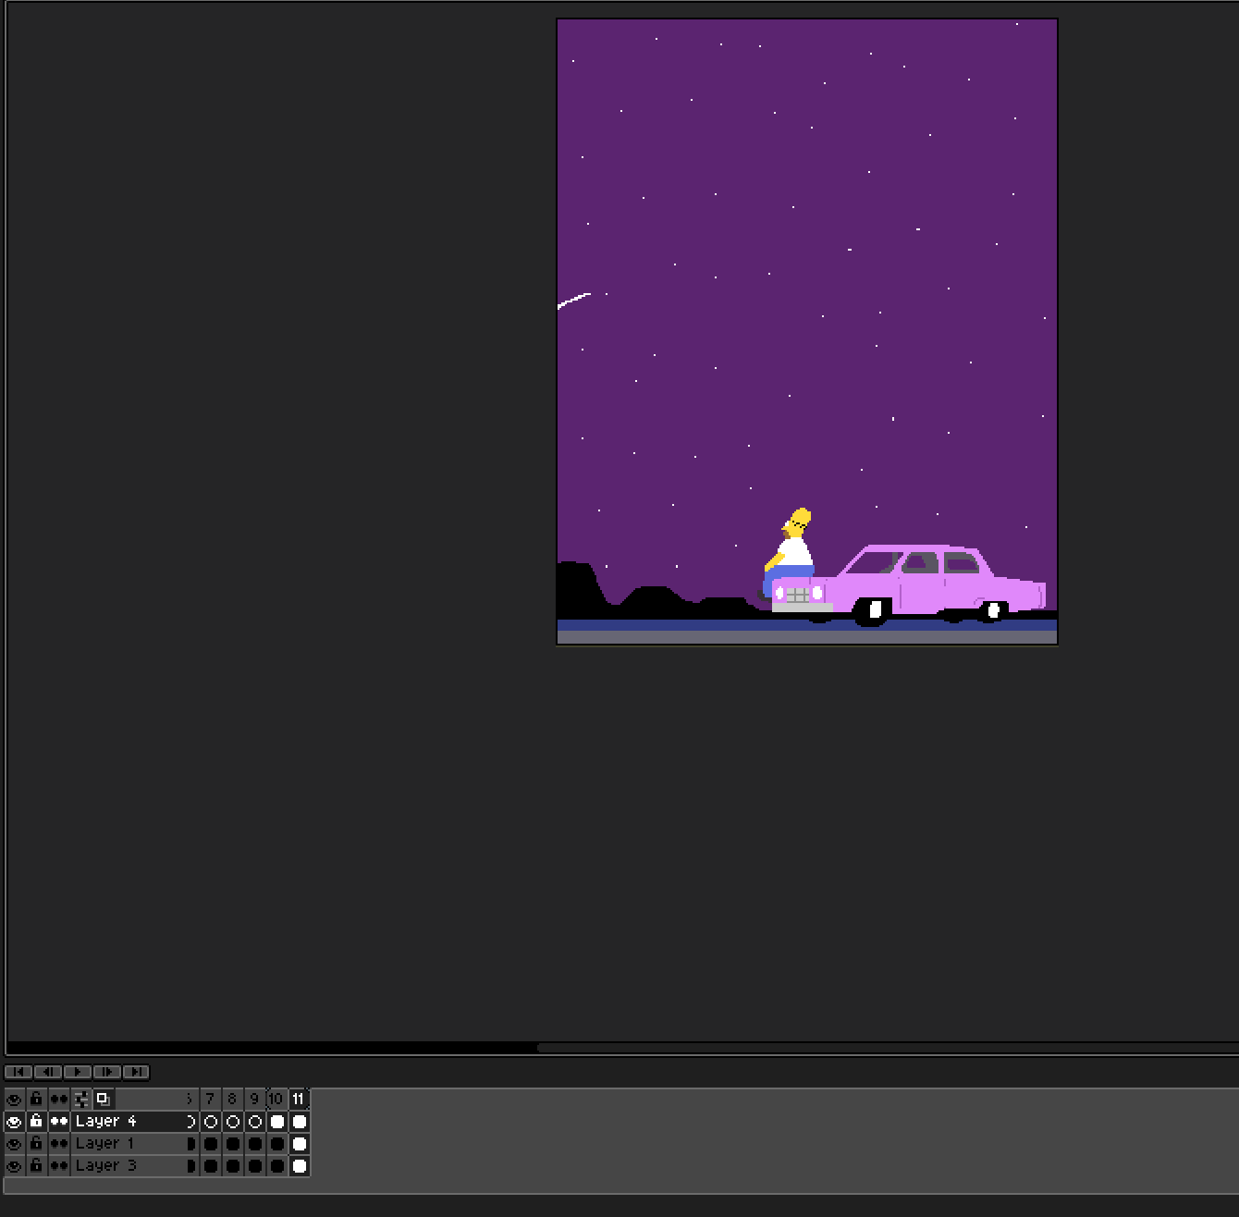
Task: Toggle continuous cels for all layers in header
Action: [x=59, y=1099]
